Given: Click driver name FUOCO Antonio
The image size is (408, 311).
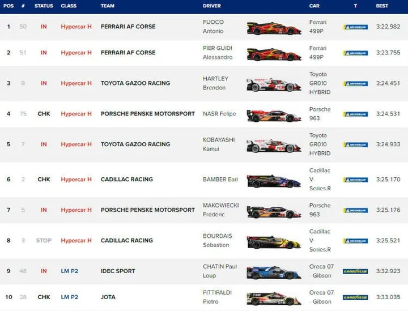Looking at the screenshot, I should tap(214, 27).
